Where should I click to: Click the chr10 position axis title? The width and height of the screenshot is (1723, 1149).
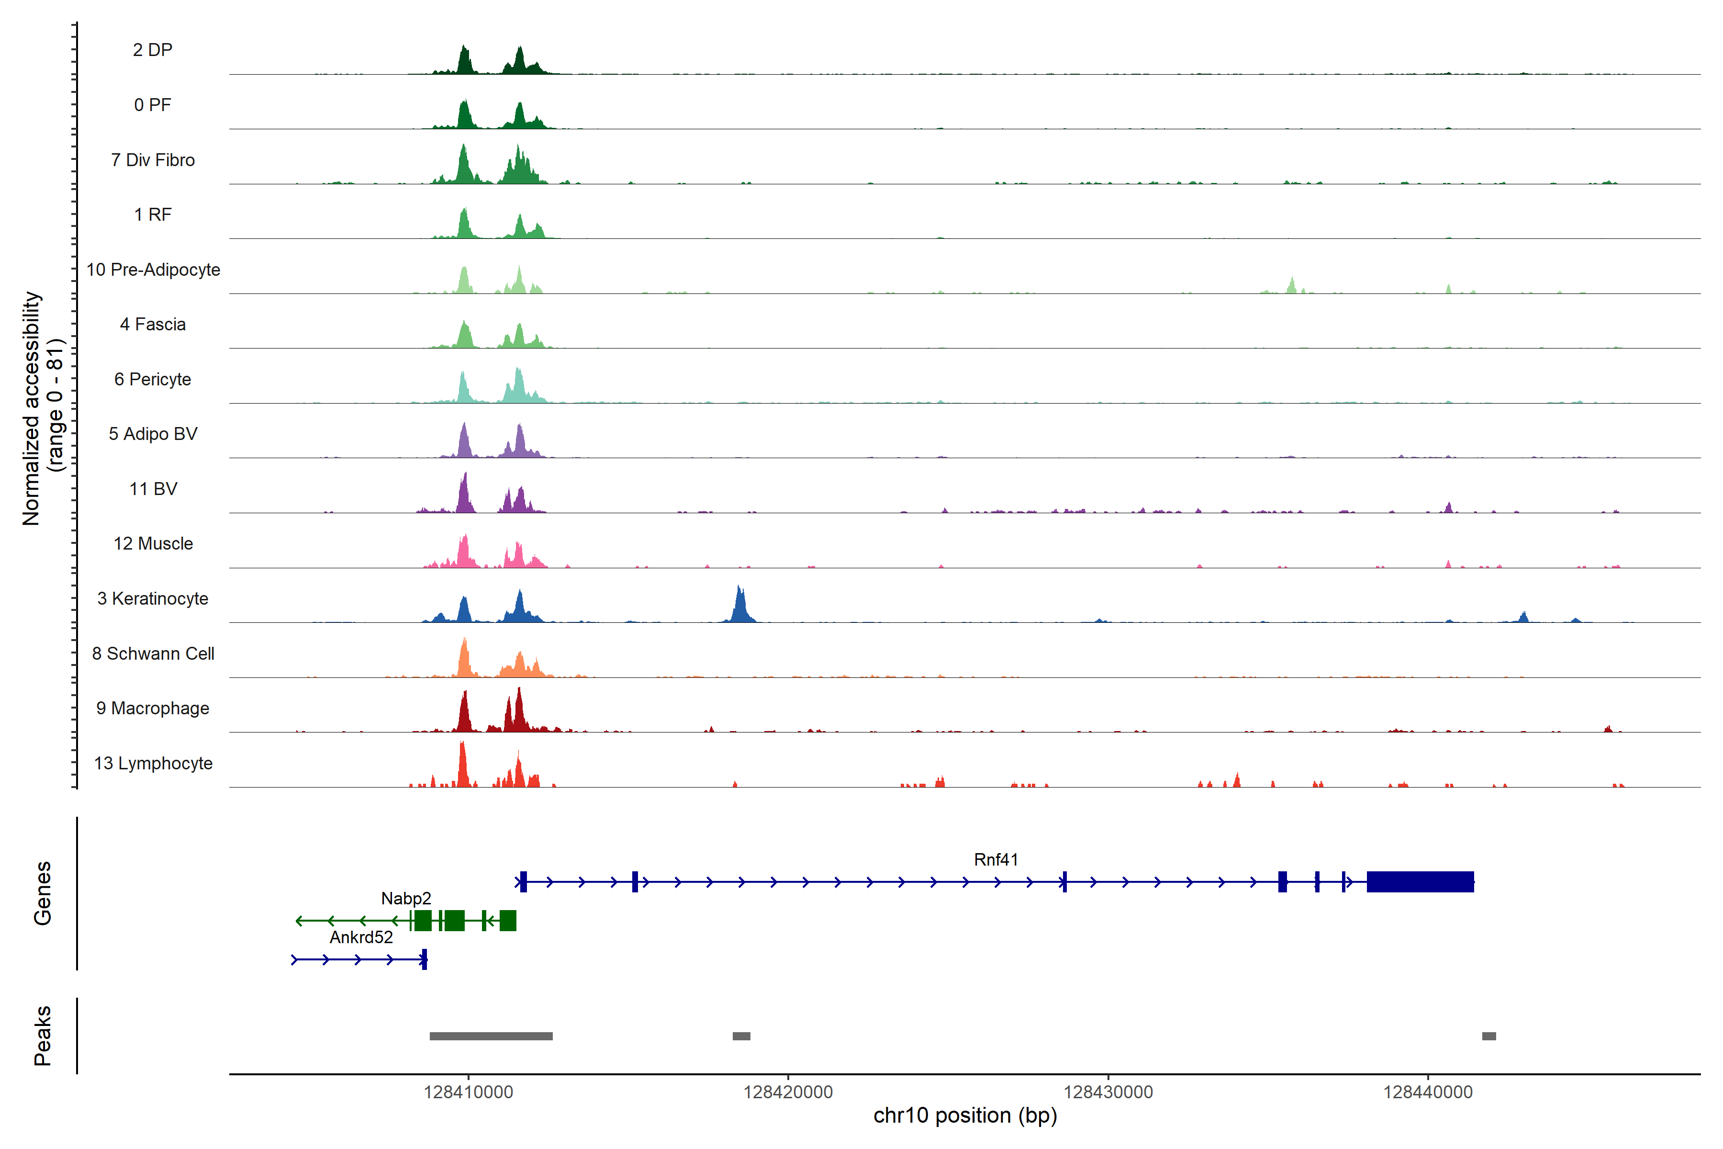point(965,1116)
